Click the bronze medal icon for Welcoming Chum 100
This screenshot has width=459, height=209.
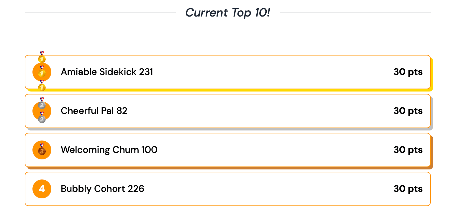[42, 149]
